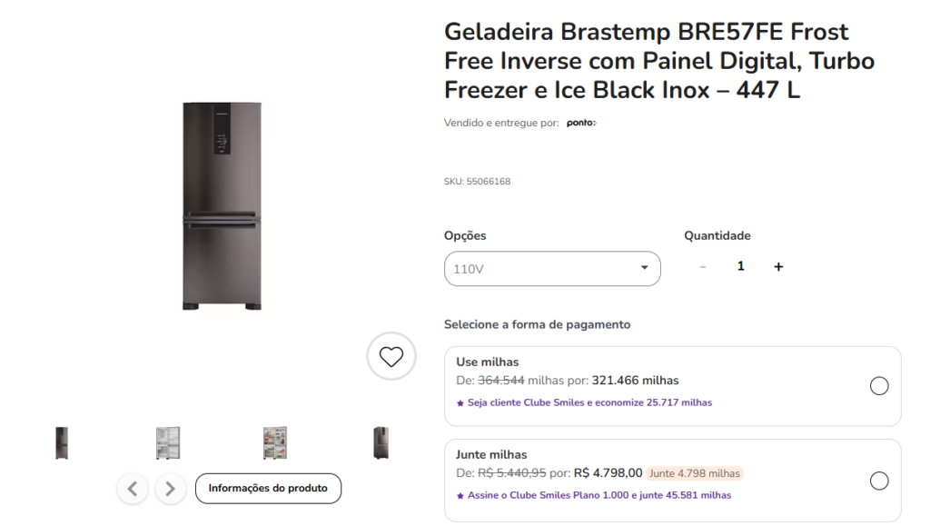Choose the Use milhas payment option

(879, 386)
